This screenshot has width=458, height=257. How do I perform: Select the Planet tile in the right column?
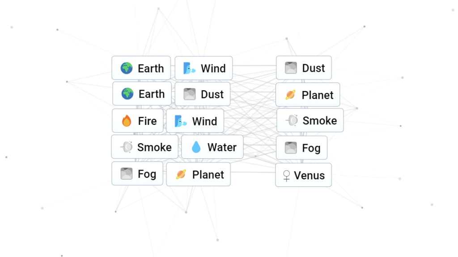[x=308, y=95]
